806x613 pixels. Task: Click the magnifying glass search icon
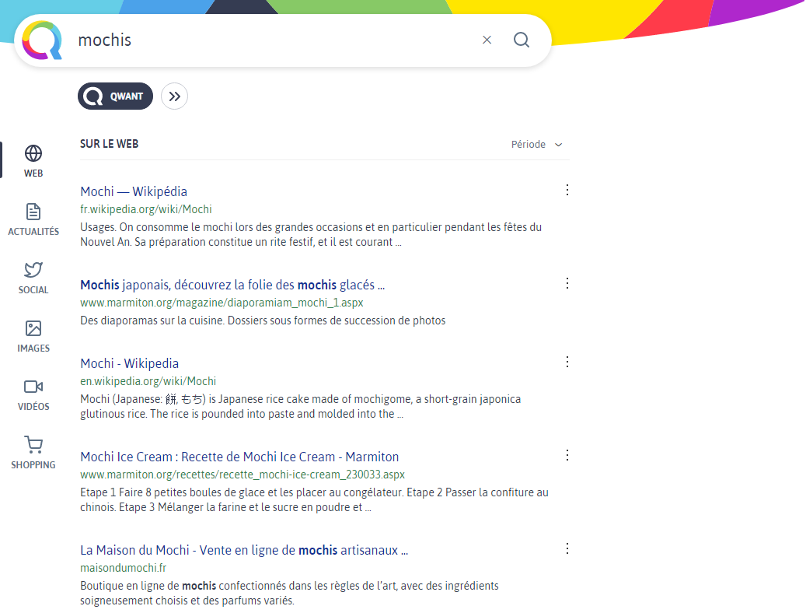522,40
